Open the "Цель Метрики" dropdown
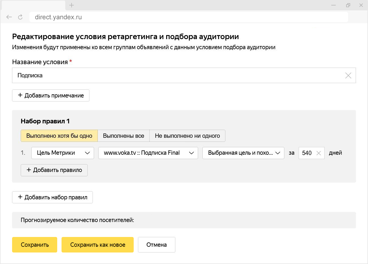 coord(63,153)
